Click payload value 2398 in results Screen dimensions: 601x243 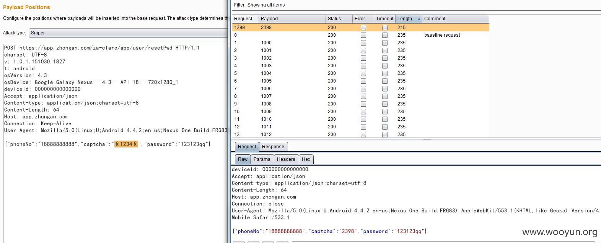point(266,28)
